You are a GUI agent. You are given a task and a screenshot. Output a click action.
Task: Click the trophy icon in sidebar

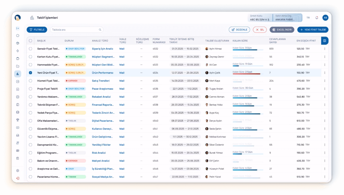pyautogui.click(x=17, y=120)
